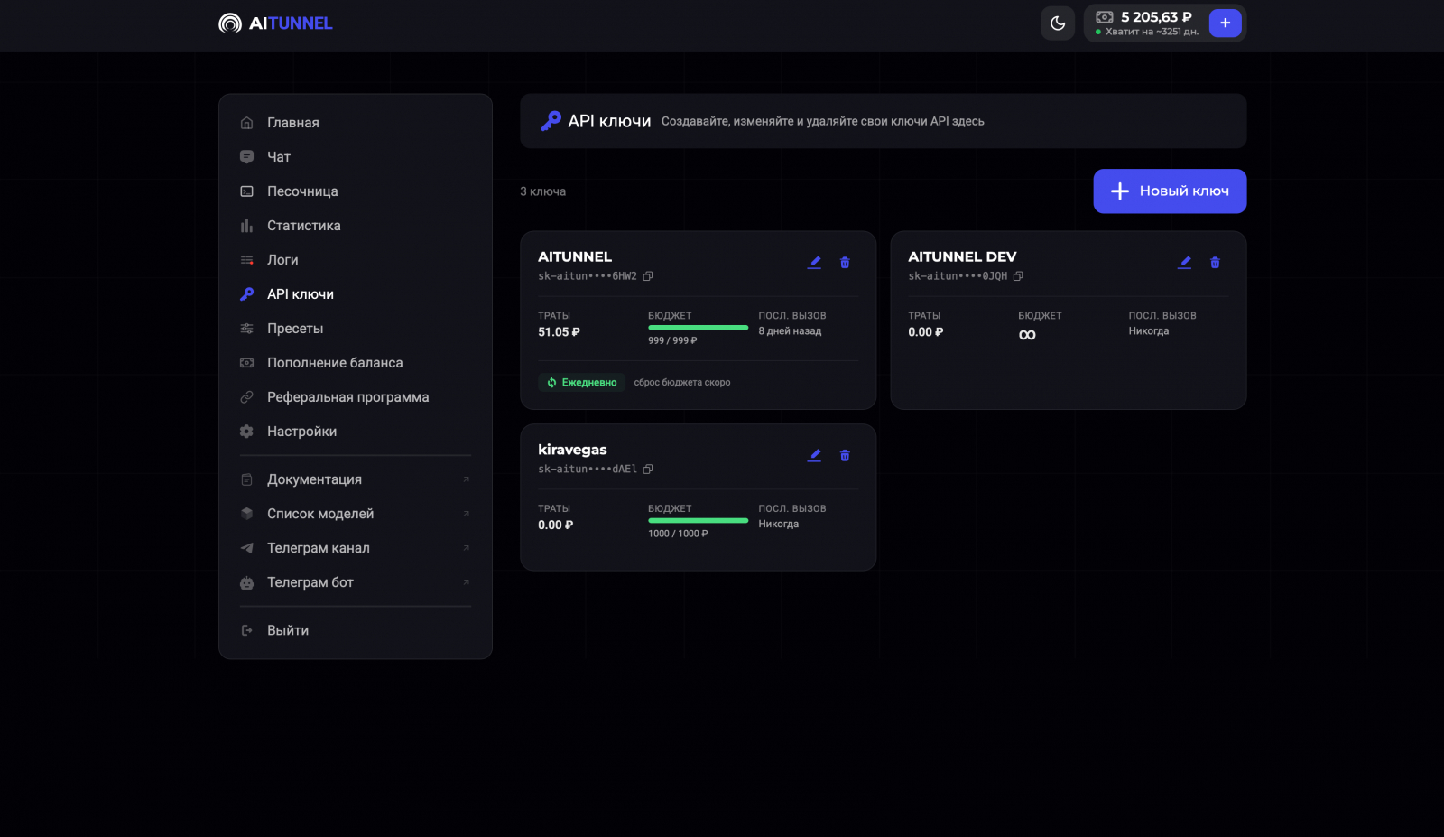The image size is (1444, 837).
Task: Click the document icon beside Документация
Action: point(246,479)
